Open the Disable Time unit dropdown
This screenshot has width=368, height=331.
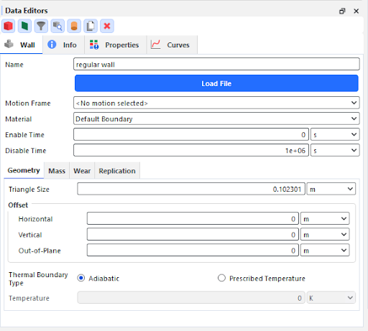pyautogui.click(x=335, y=150)
